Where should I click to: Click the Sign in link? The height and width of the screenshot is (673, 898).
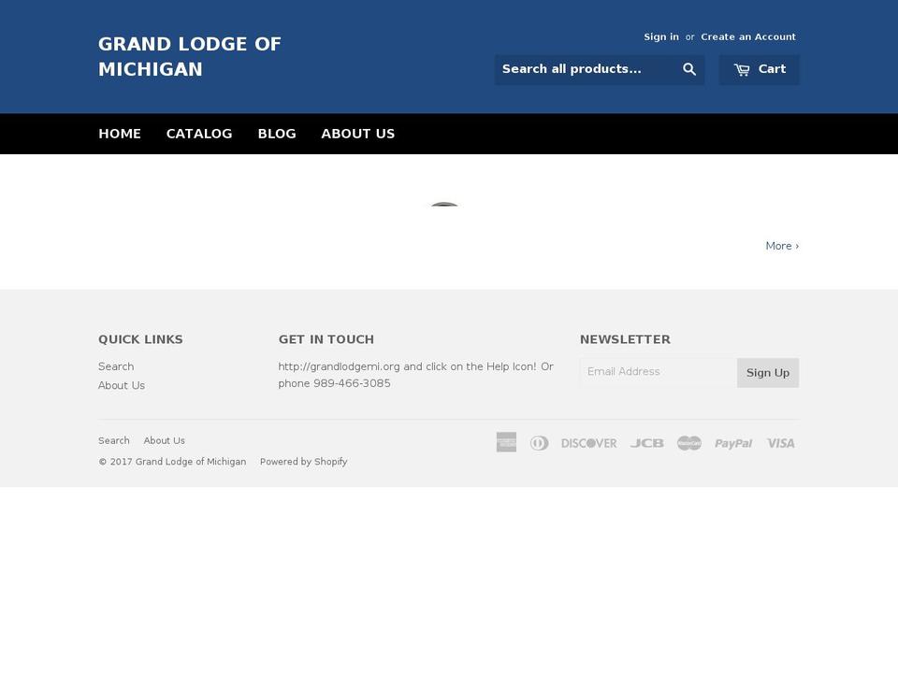661,37
